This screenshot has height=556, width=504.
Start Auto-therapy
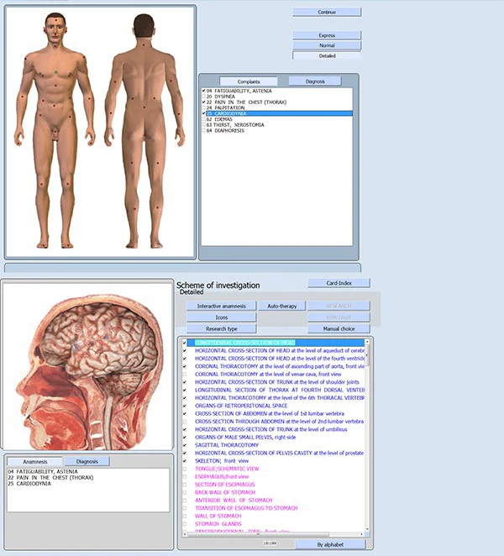[281, 307]
